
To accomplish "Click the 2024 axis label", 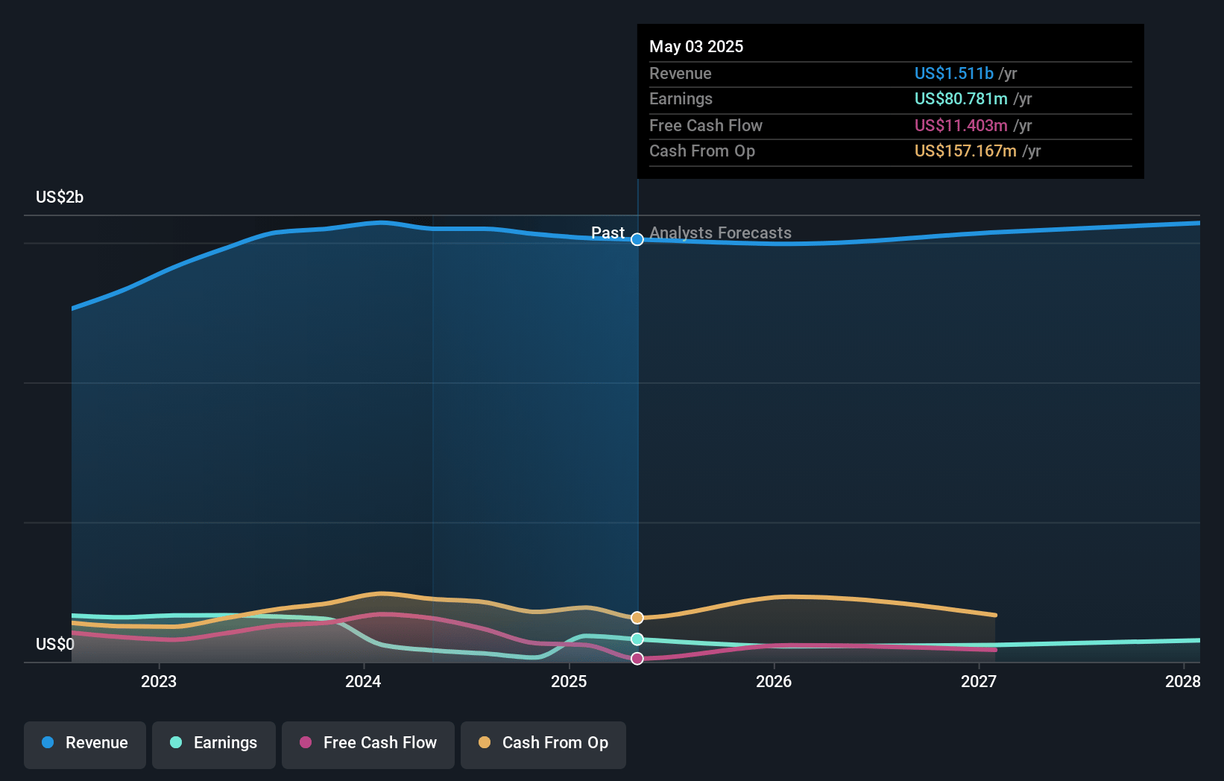I will [x=363, y=681].
